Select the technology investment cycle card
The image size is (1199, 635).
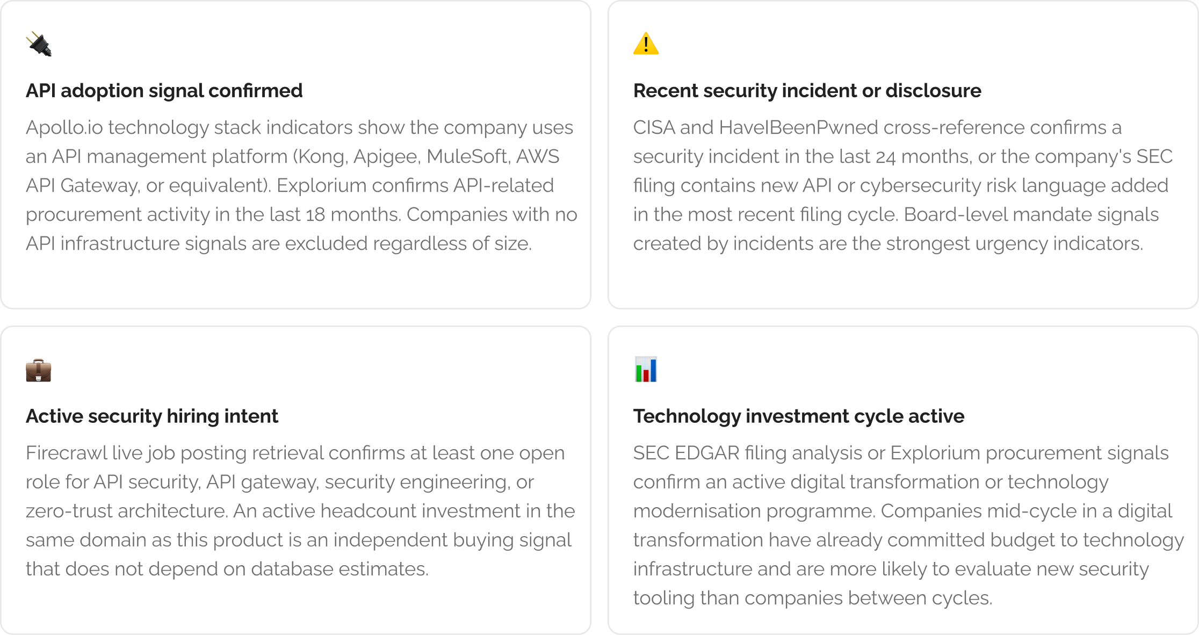pyautogui.click(x=903, y=480)
